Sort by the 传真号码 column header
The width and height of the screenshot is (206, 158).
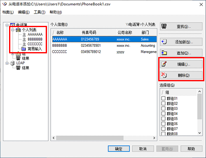98,32
